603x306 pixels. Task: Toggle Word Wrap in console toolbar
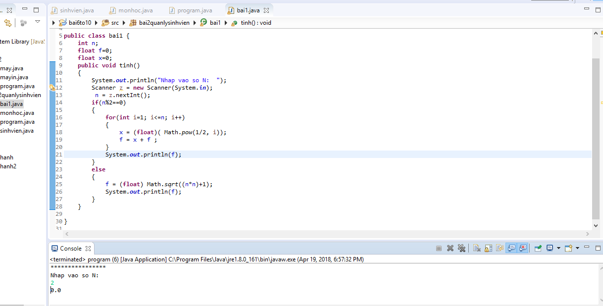pyautogui.click(x=500, y=248)
